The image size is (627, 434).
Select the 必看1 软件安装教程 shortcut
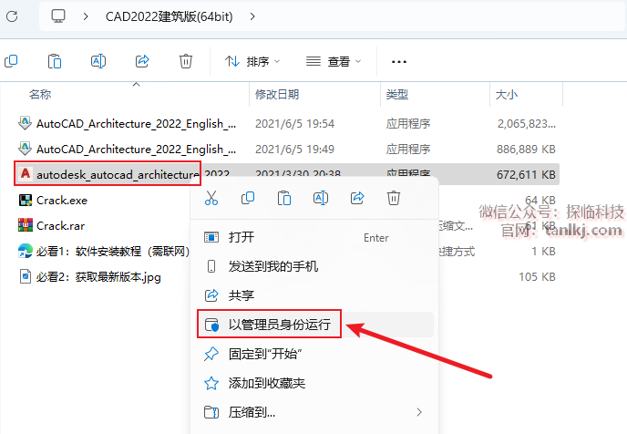click(113, 252)
